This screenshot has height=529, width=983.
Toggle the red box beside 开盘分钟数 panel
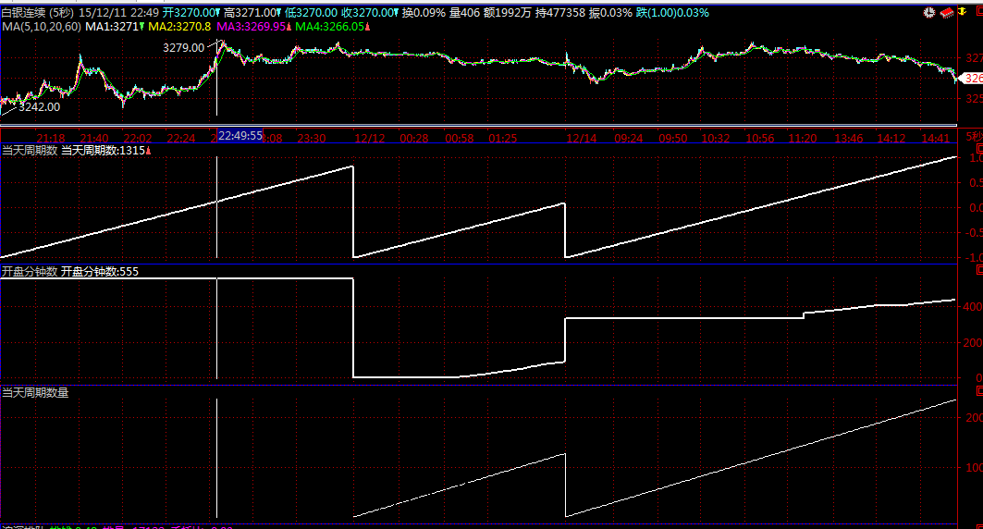[x=978, y=270]
